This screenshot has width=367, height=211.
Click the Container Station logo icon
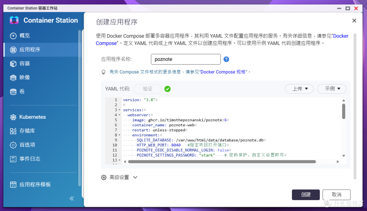pyautogui.click(x=14, y=20)
